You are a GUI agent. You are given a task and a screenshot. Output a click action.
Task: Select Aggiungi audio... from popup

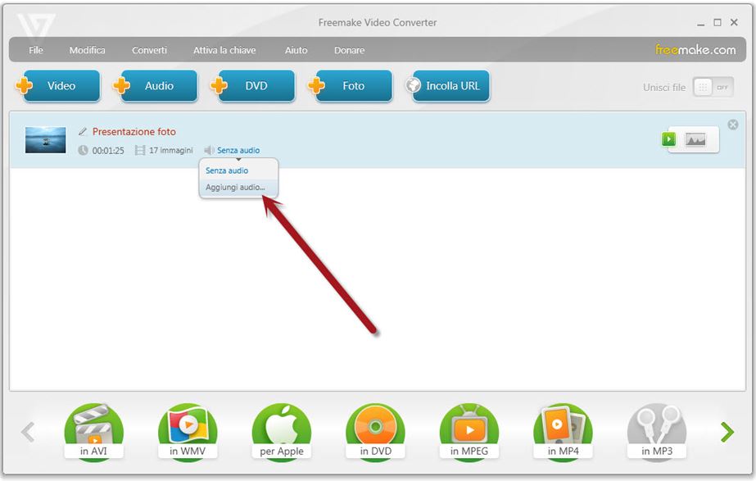238,187
